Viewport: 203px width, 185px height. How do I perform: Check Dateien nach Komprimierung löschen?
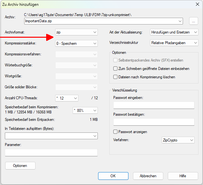116,77
